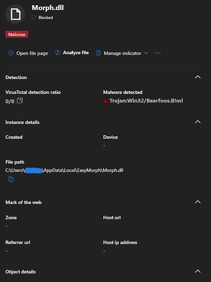Click the Morph.dll file document icon

click(15, 14)
